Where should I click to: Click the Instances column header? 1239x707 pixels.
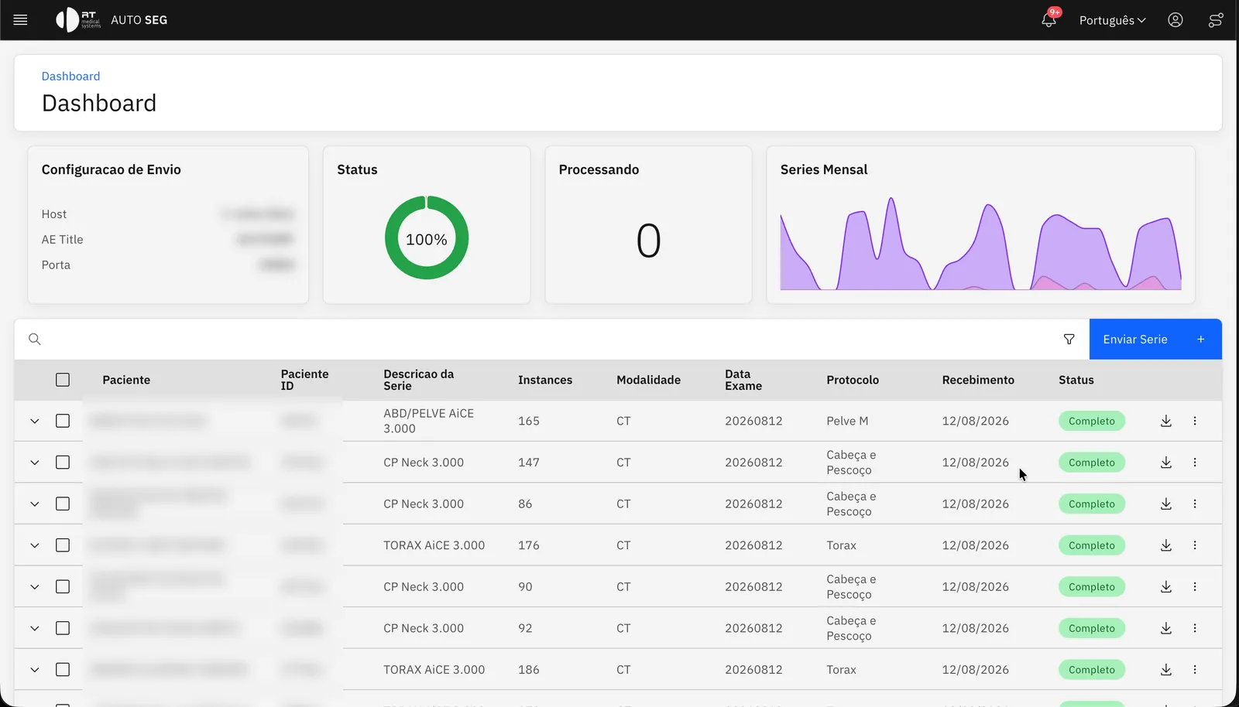545,380
